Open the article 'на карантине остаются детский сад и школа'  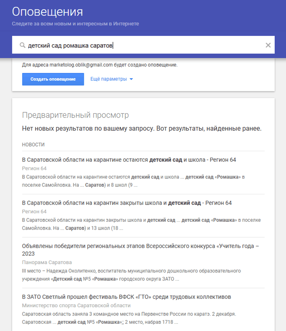pos(129,160)
